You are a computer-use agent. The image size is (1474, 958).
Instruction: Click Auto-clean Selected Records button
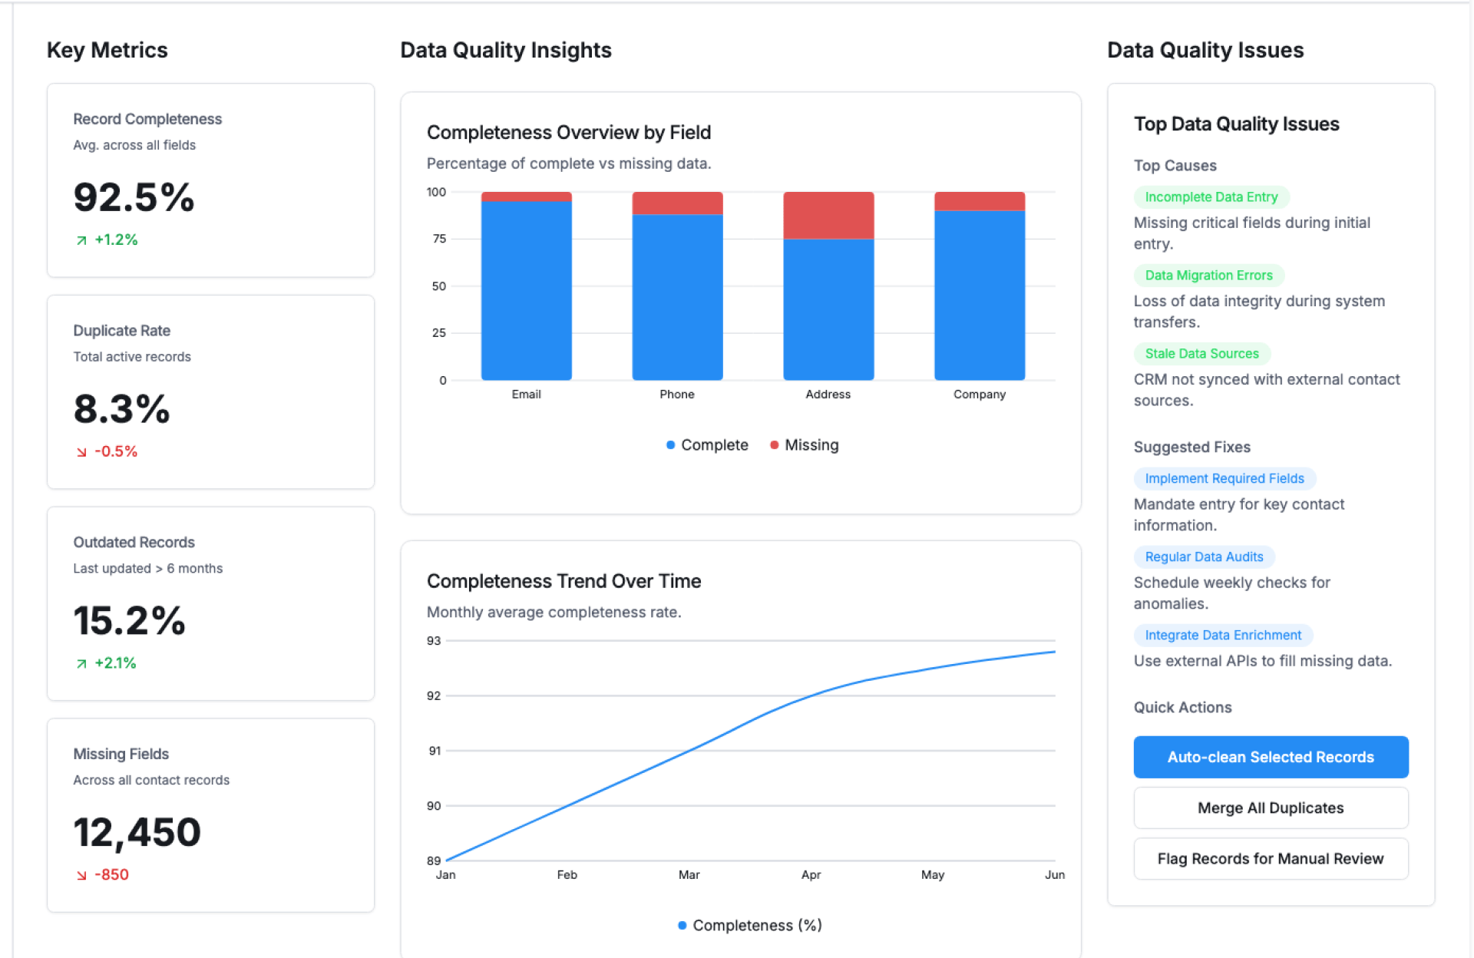[1270, 757]
